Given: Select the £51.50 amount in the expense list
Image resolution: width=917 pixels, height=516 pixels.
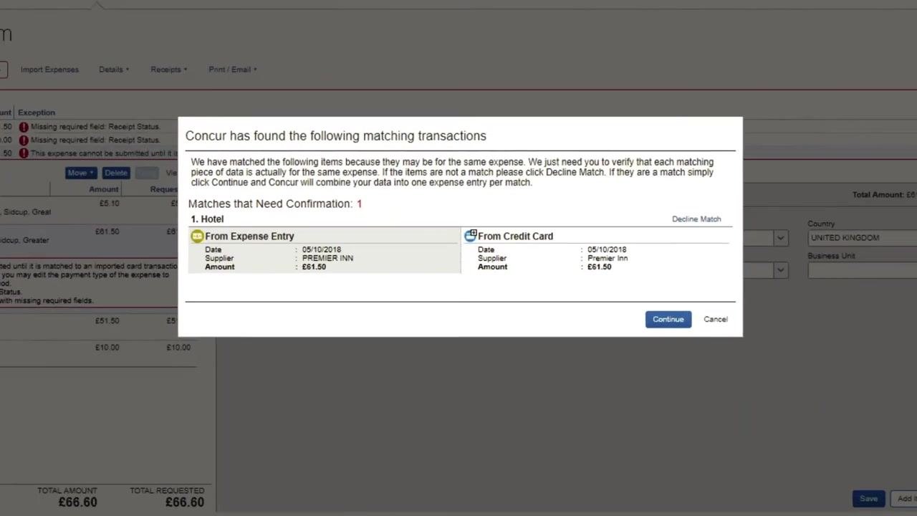Looking at the screenshot, I should 107,321.
